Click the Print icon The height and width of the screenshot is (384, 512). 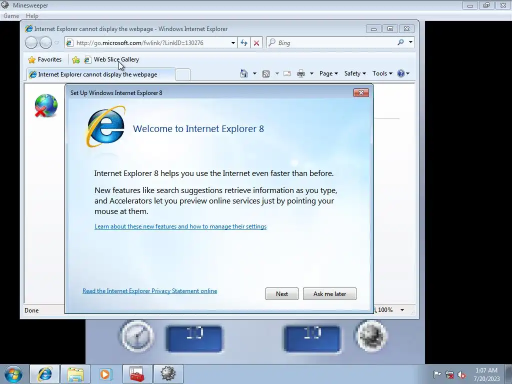[300, 73]
